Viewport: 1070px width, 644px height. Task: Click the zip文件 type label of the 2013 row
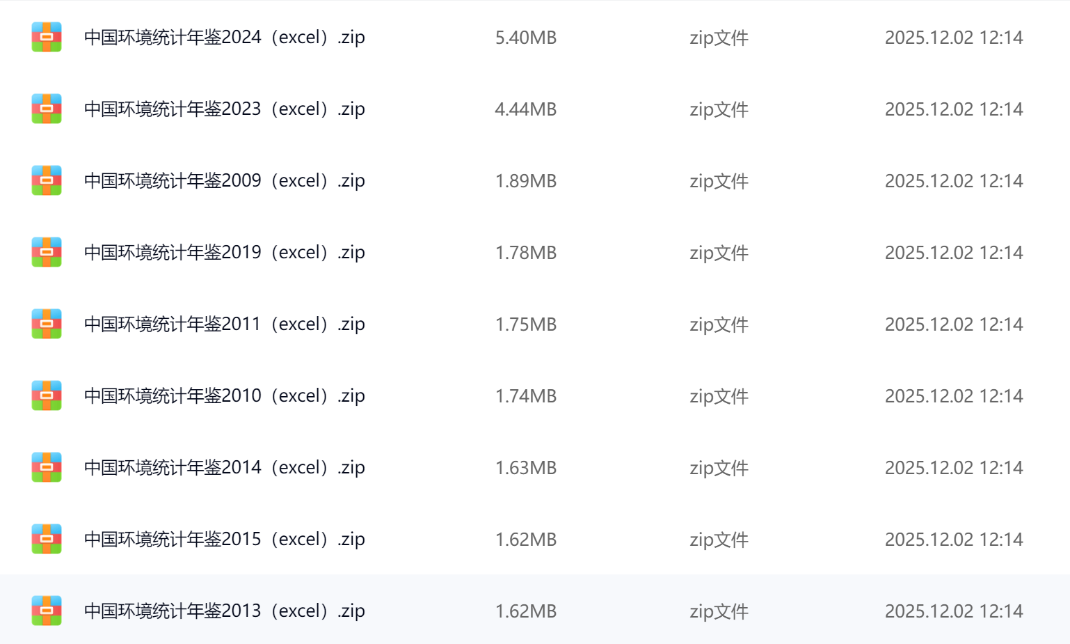[x=719, y=611]
